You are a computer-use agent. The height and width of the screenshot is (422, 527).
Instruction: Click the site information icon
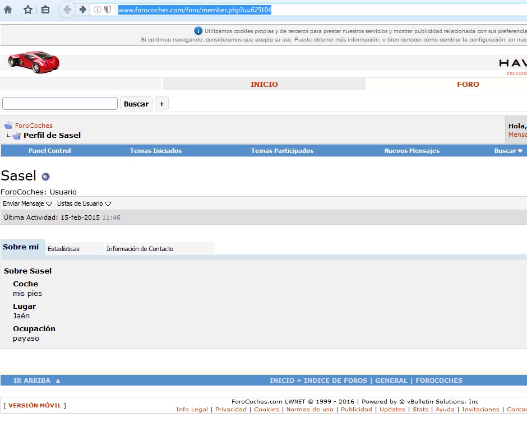point(97,10)
